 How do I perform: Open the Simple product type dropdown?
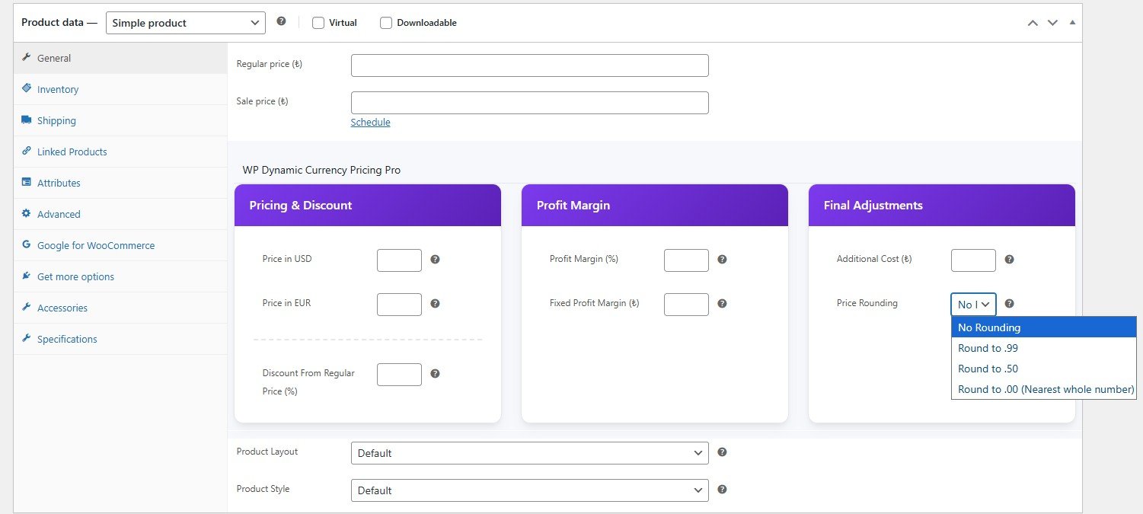click(186, 23)
